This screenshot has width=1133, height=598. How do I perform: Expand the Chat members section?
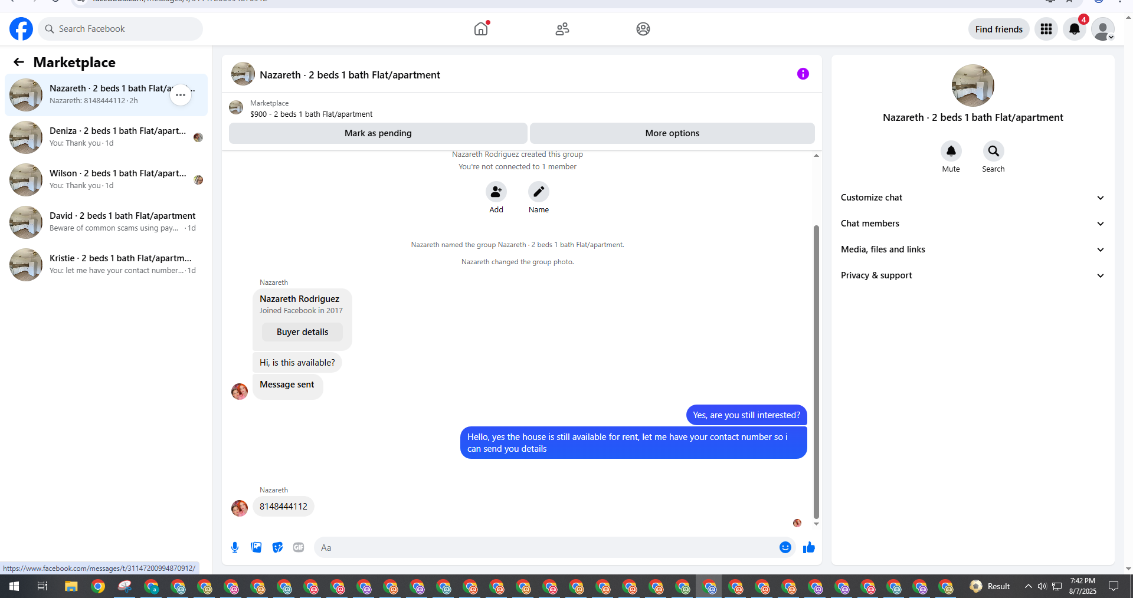[973, 224]
